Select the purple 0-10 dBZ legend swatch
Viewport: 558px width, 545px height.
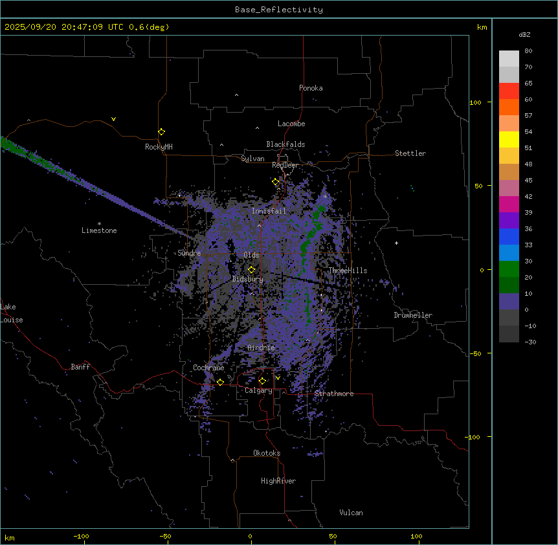509,301
